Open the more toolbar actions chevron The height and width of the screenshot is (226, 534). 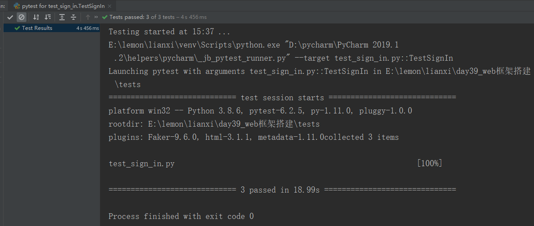(96, 17)
